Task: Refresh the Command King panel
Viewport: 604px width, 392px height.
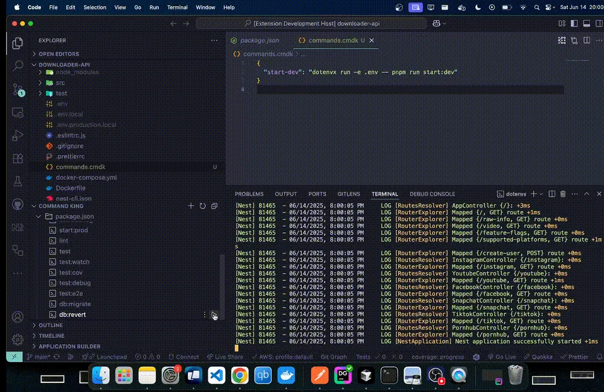Action: pyautogui.click(x=202, y=206)
